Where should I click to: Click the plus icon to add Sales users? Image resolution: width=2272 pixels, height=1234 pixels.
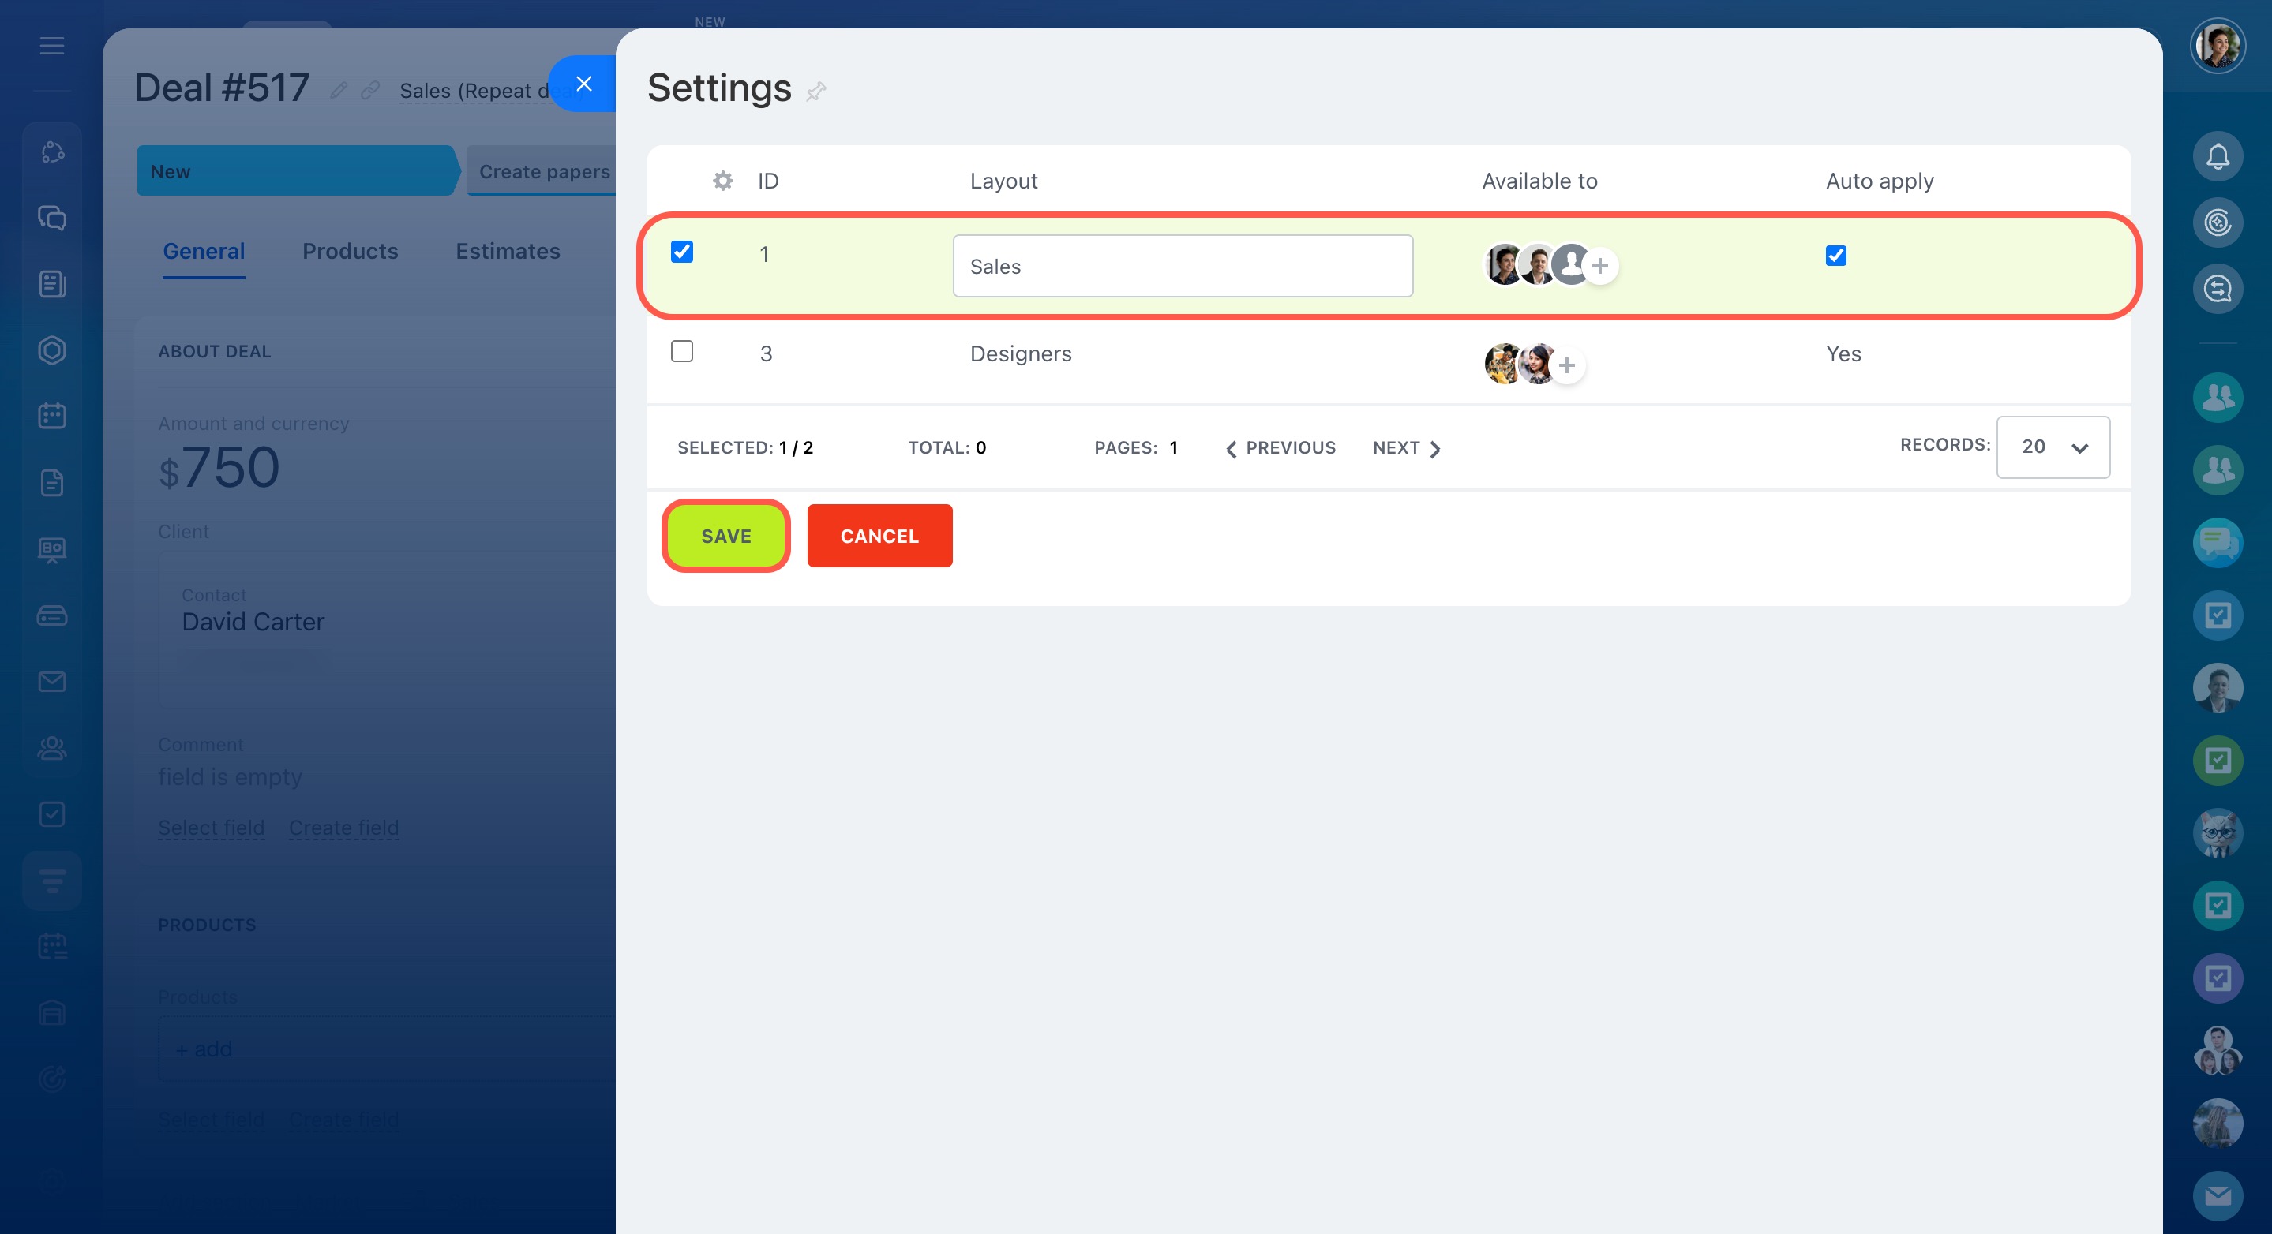(1600, 266)
